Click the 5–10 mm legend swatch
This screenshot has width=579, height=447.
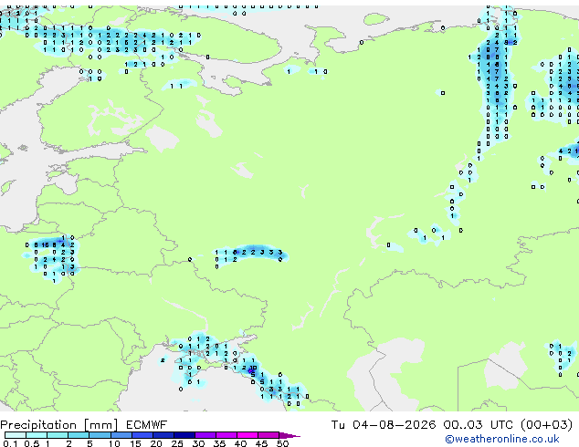click(x=100, y=435)
